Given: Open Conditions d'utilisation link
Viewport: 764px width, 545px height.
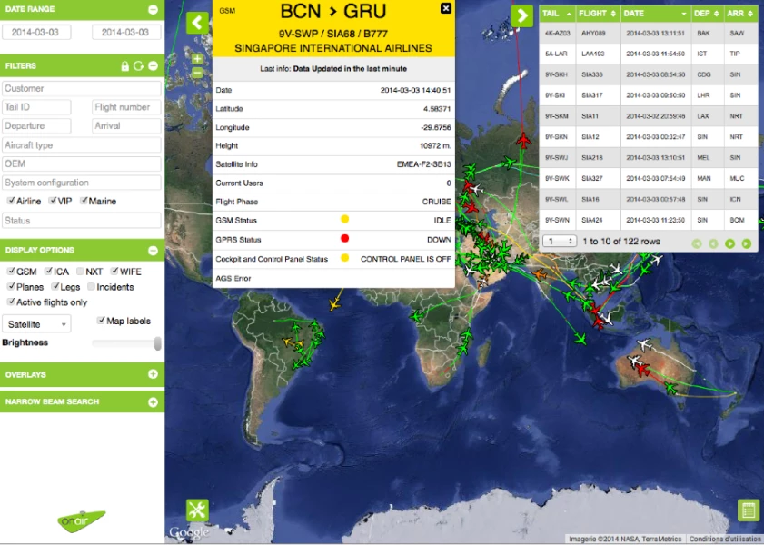Looking at the screenshot, I should point(725,539).
